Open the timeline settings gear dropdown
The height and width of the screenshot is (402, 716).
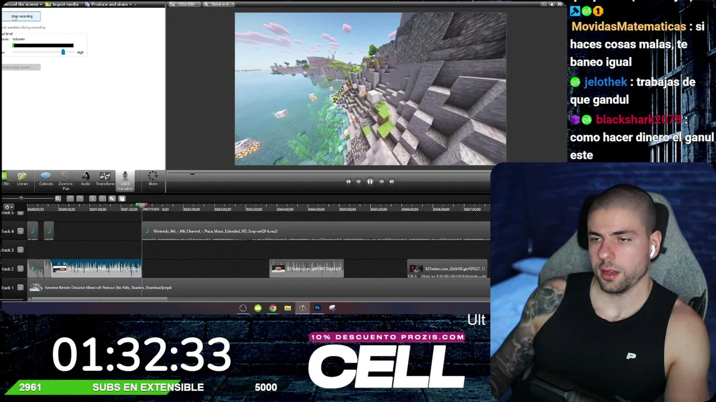pos(8,207)
